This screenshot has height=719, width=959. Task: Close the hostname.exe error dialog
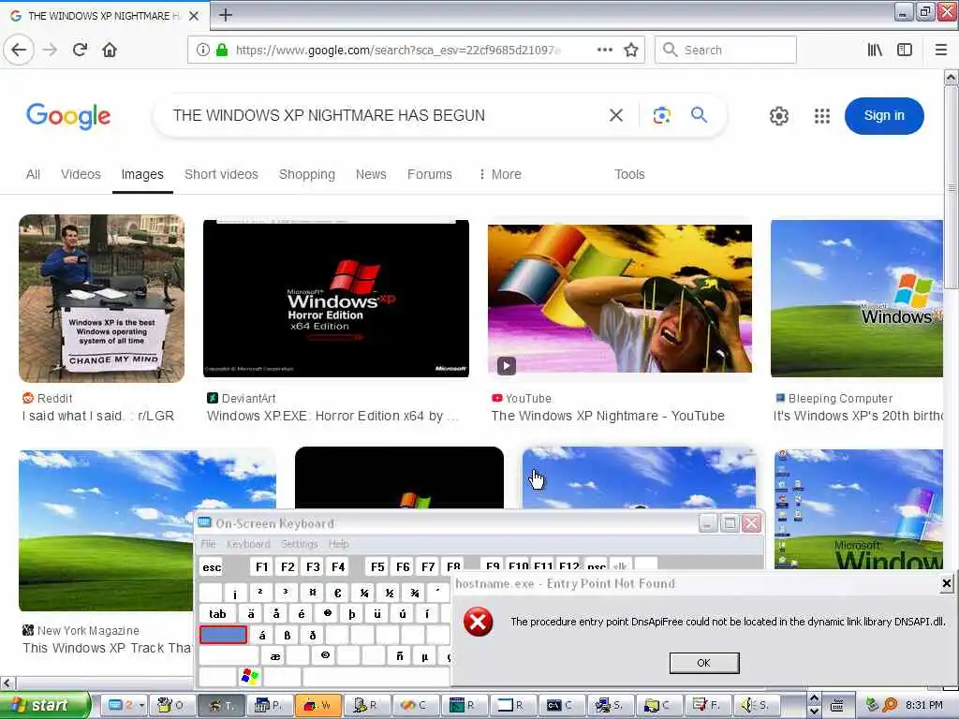[946, 583]
